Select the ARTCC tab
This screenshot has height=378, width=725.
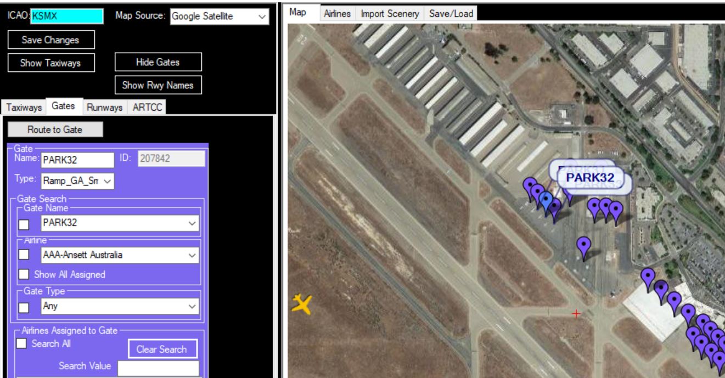(x=147, y=108)
